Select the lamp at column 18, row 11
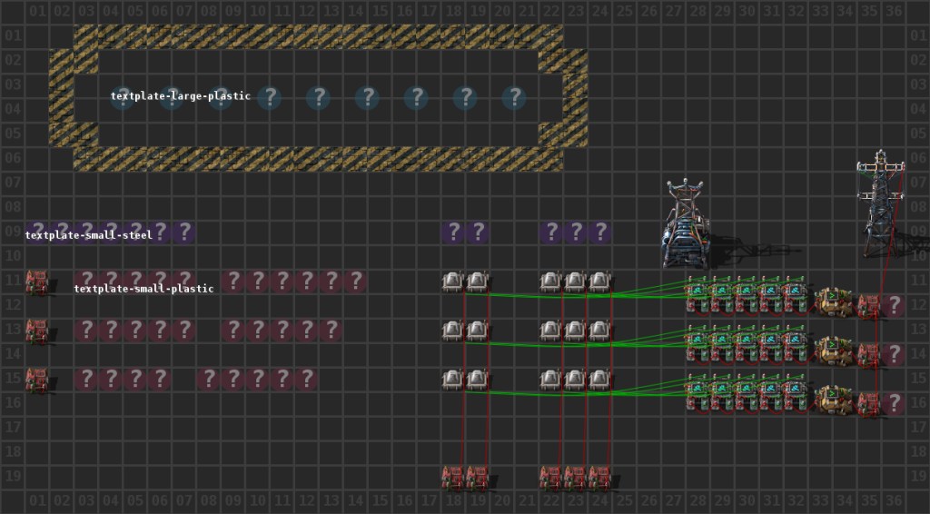The image size is (930, 514). (452, 282)
